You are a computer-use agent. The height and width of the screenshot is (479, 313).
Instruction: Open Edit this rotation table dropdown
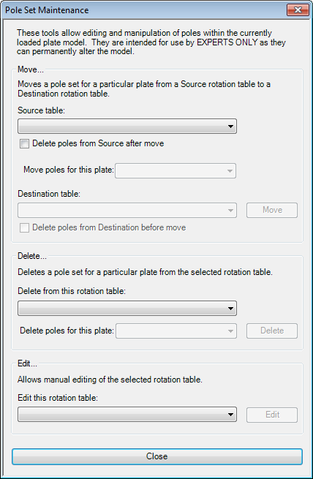[x=127, y=415]
